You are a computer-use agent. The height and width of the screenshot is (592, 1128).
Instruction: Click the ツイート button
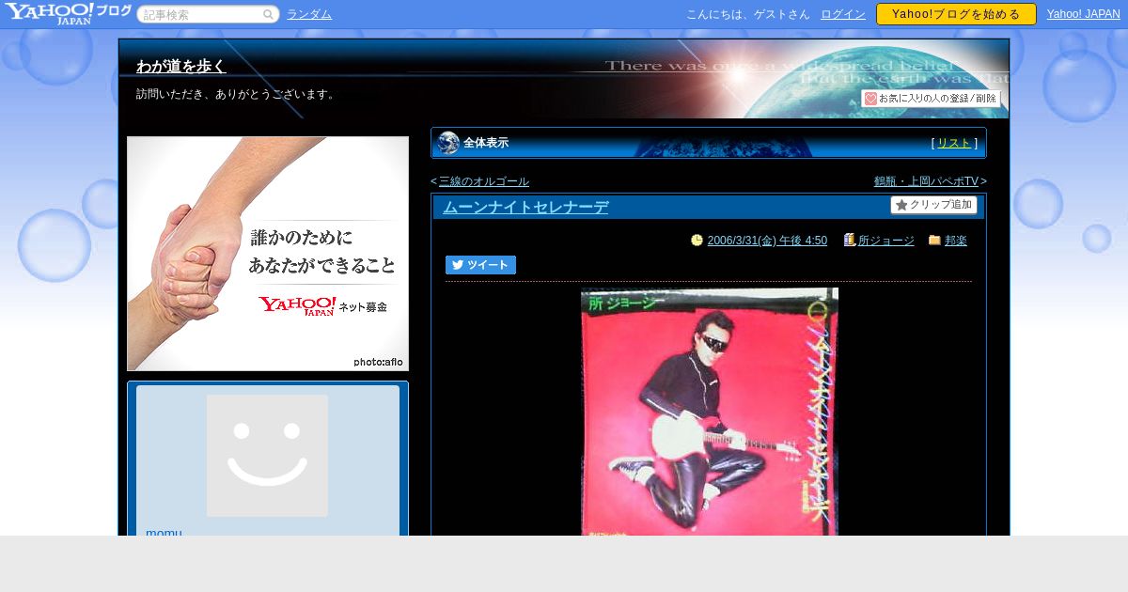[480, 265]
